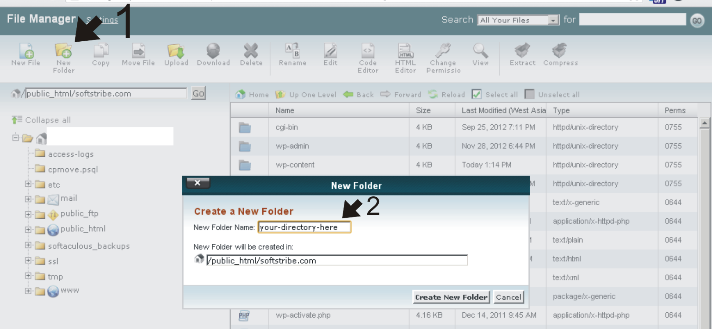This screenshot has width=712, height=329.
Task: Cancel the New Folder dialog
Action: point(509,297)
